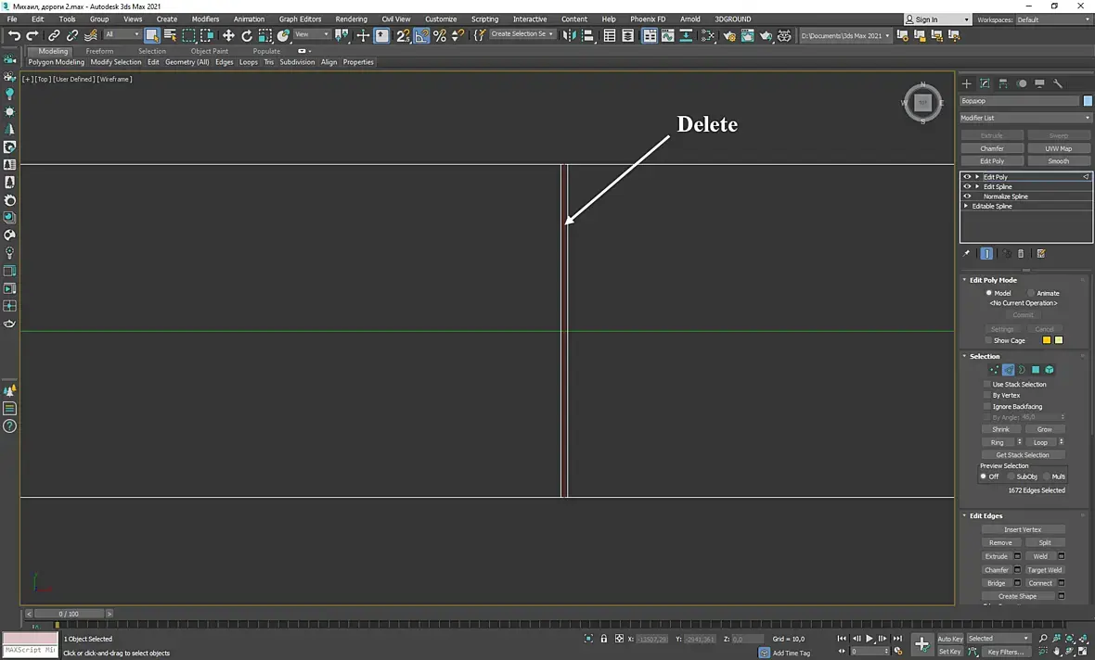Open the Scripting menu
Viewport: 1095px width, 660px height.
tap(484, 19)
